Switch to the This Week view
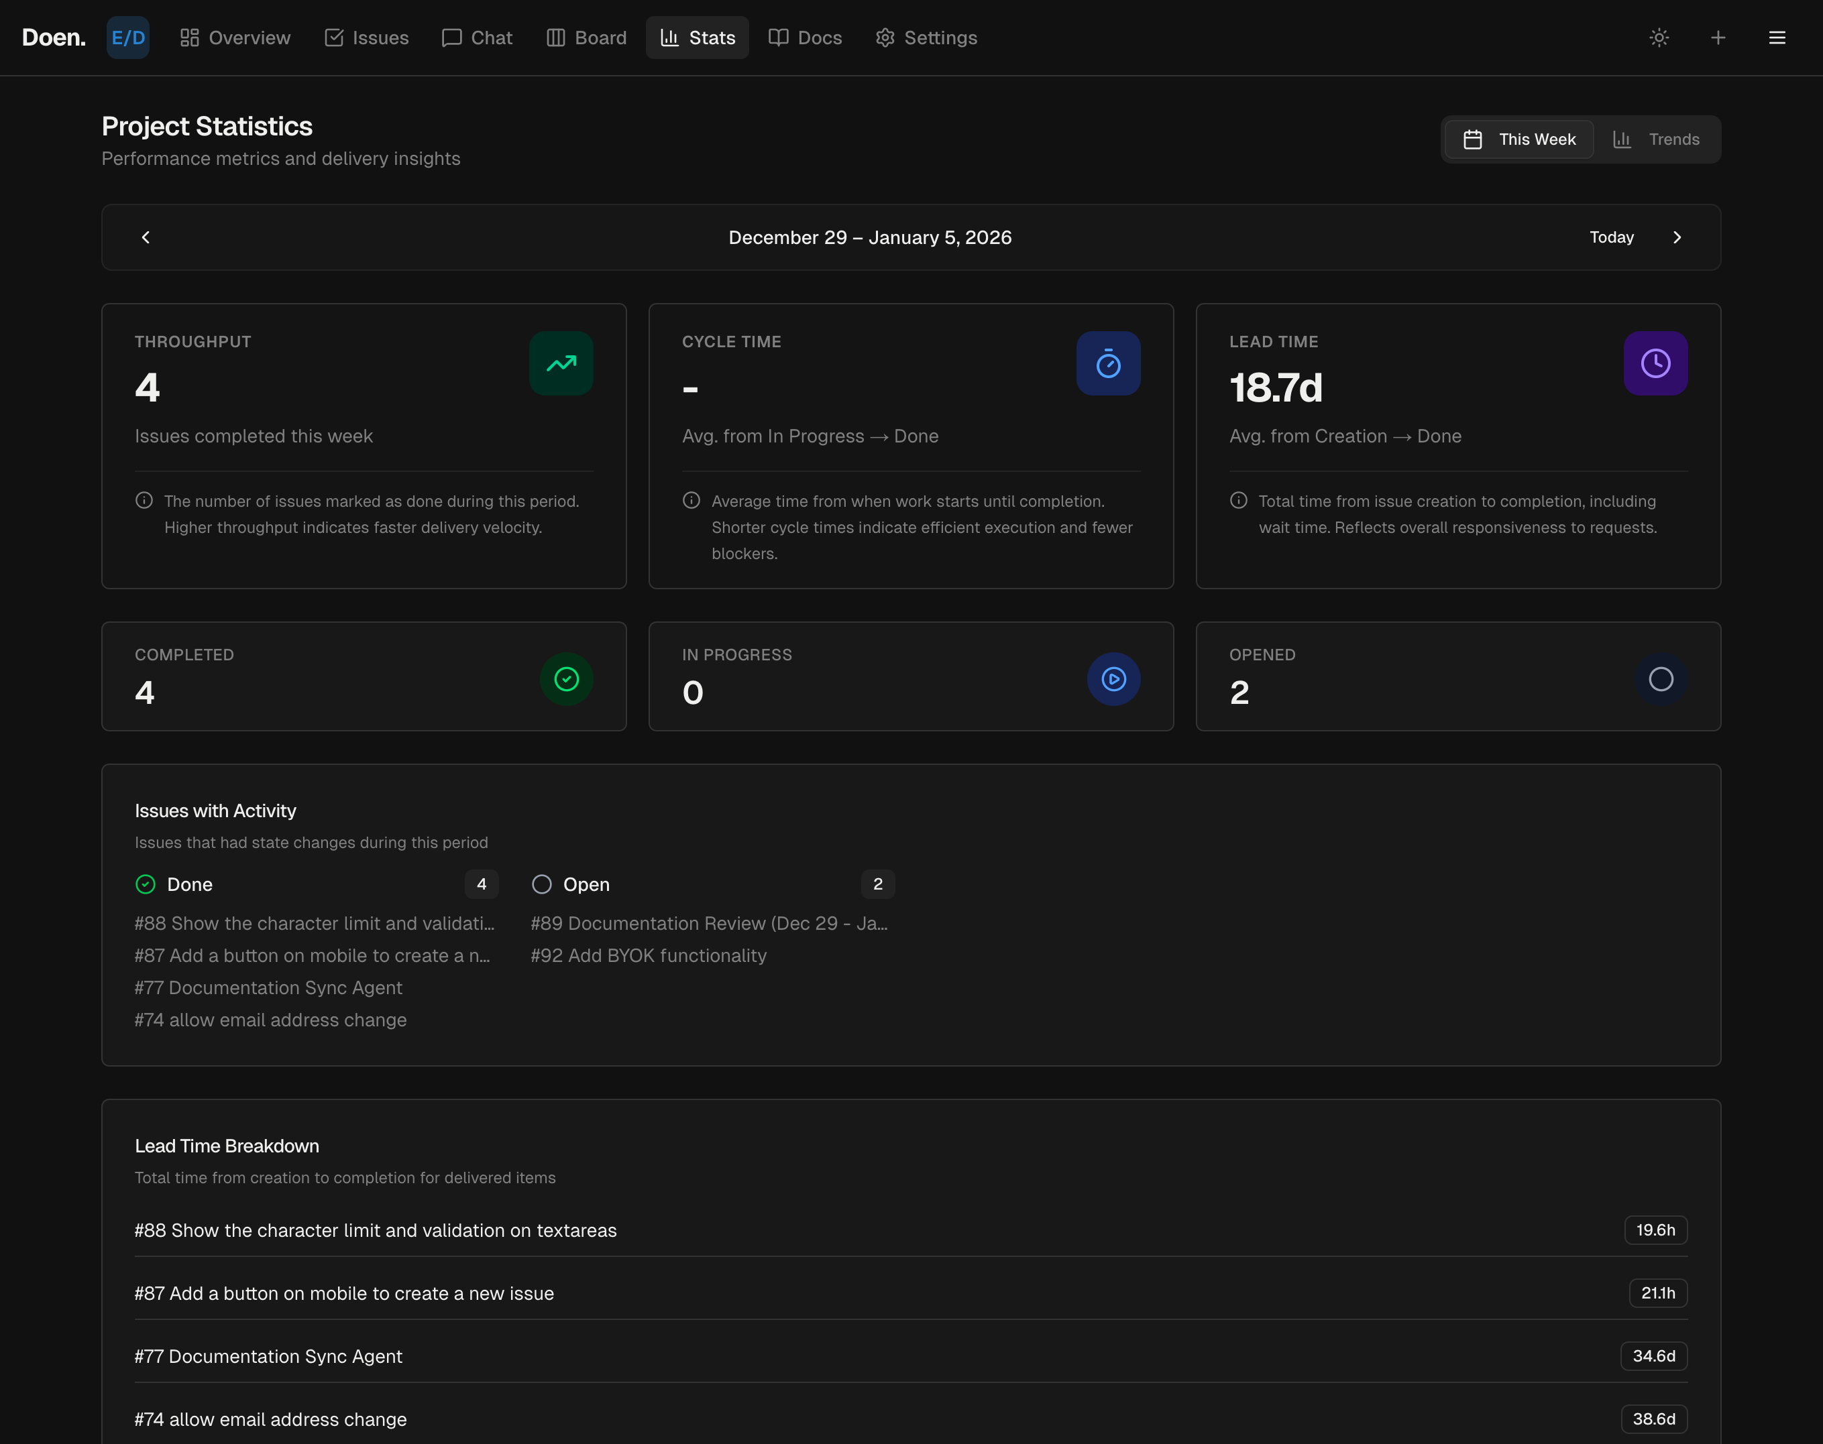 pos(1519,139)
